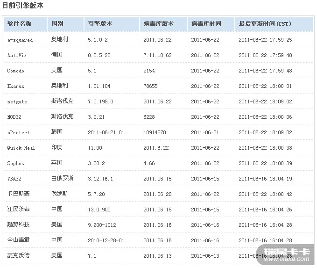The height and width of the screenshot is (268, 317).
Task: Select the Ikarus software name
Action: tap(15, 86)
